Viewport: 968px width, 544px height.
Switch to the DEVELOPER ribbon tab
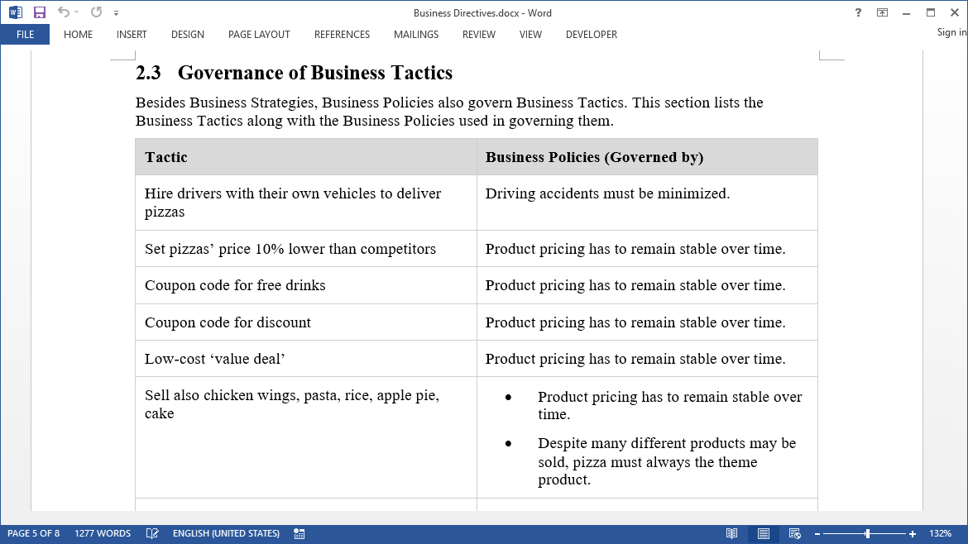pyautogui.click(x=592, y=35)
